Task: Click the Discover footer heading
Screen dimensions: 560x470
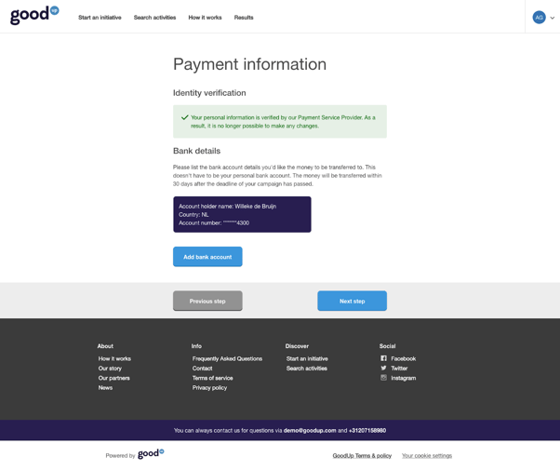Action: pyautogui.click(x=297, y=346)
